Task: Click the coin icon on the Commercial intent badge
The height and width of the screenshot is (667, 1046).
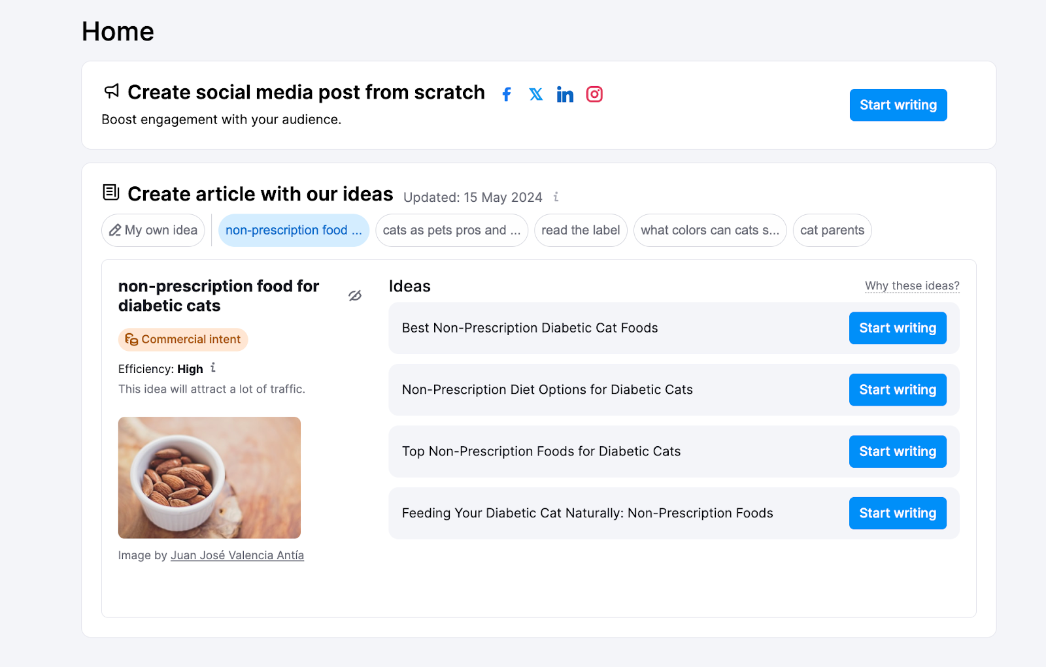Action: tap(131, 339)
